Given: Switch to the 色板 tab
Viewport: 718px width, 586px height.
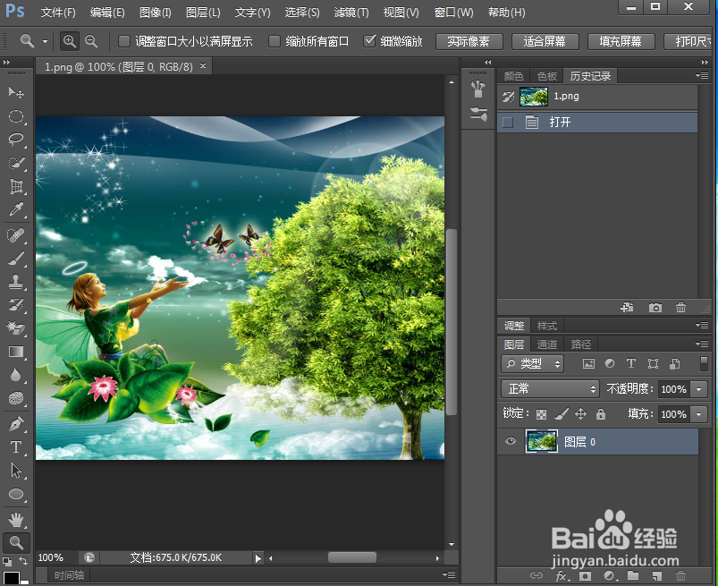Looking at the screenshot, I should [546, 75].
